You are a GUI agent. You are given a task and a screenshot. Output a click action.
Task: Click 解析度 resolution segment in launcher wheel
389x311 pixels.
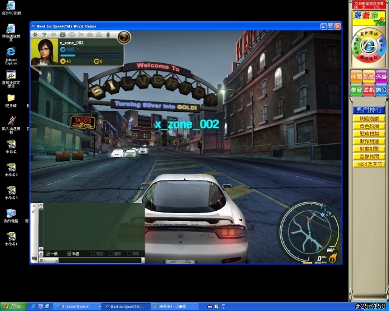[381, 45]
